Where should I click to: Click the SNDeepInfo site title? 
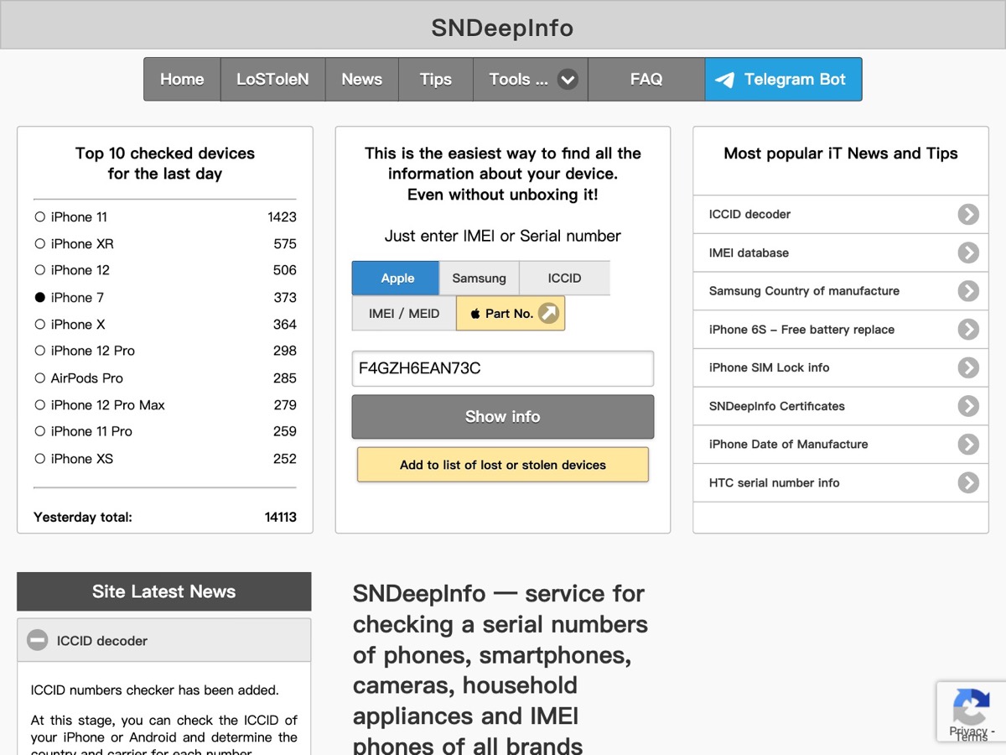pos(503,28)
